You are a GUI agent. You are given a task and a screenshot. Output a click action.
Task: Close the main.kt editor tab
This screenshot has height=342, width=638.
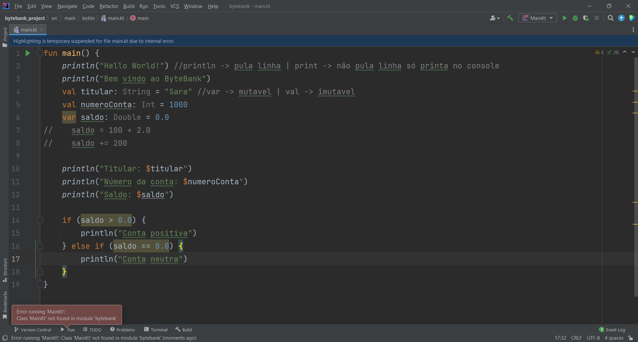(42, 30)
